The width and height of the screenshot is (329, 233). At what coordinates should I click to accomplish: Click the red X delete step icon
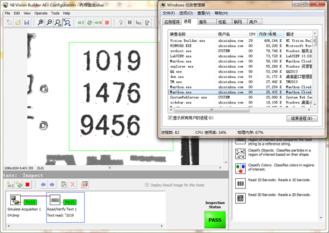click(x=72, y=185)
